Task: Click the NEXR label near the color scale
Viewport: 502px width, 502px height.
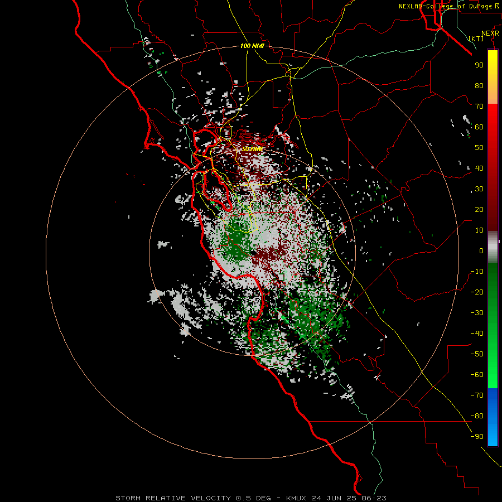Action: pyautogui.click(x=490, y=33)
